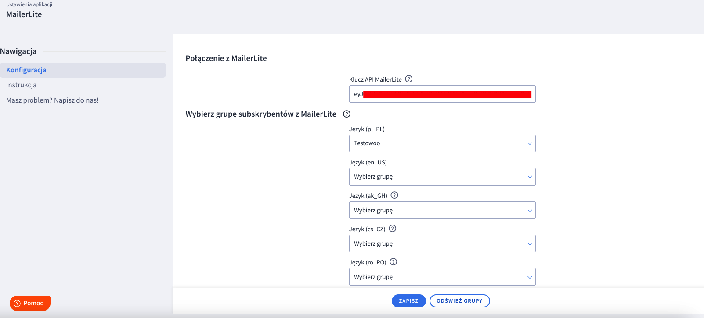Viewport: 704px width, 318px height.
Task: Open the orange Pomoc help button
Action: (30, 303)
